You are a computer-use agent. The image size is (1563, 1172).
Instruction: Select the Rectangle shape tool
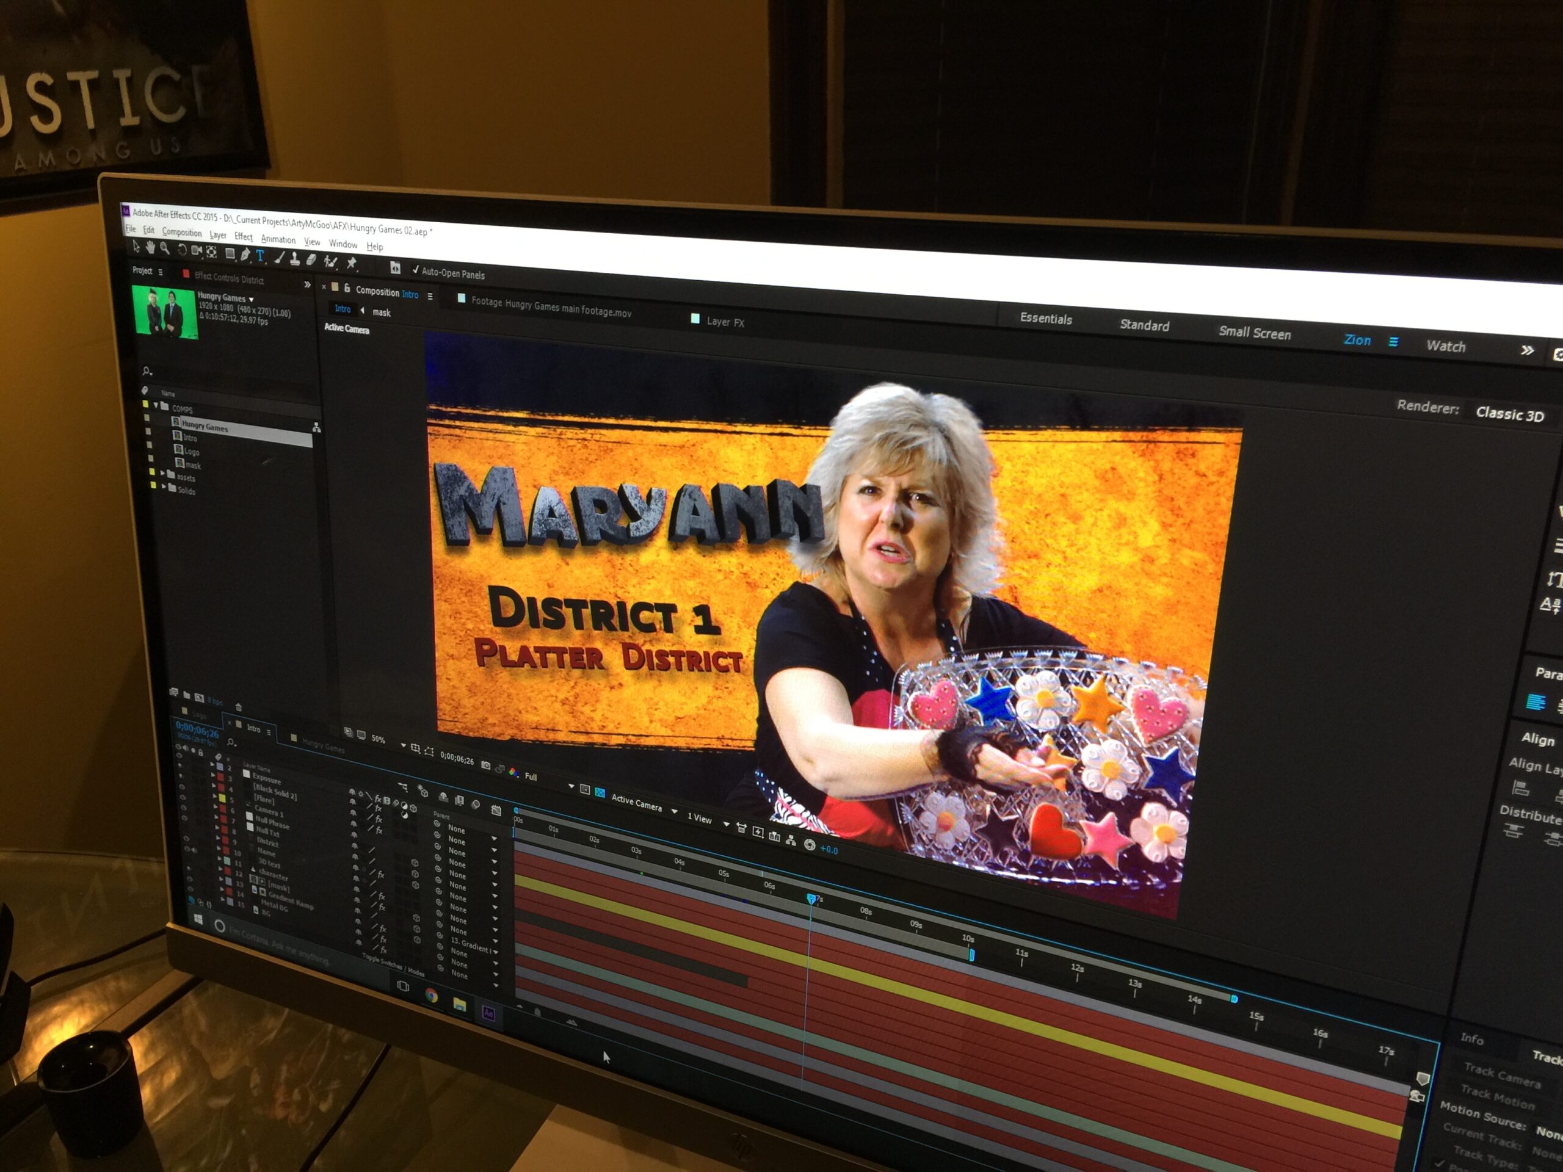click(230, 253)
